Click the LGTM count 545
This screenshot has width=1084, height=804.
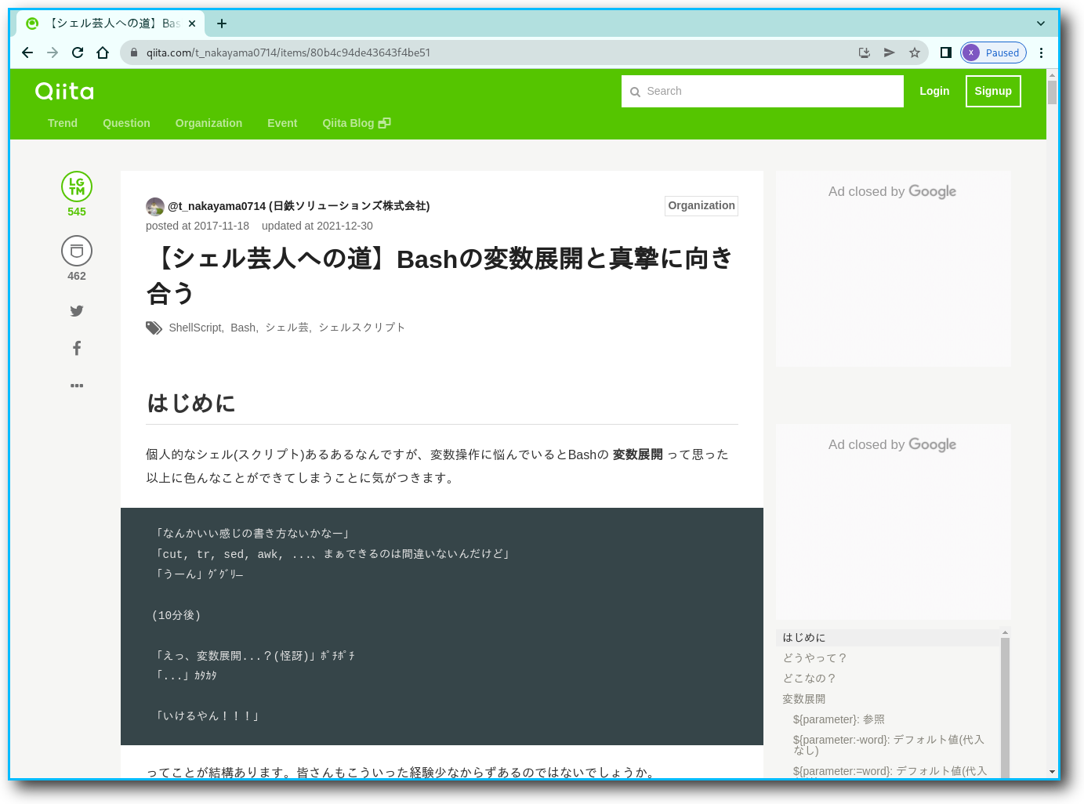77,212
